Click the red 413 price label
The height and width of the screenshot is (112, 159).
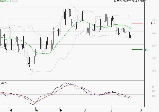[x=152, y=23]
